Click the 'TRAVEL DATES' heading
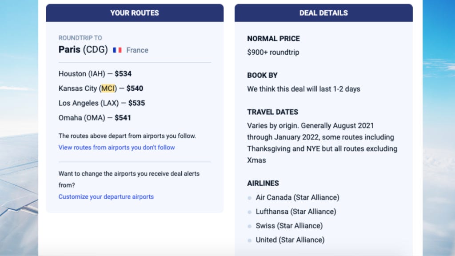The width and height of the screenshot is (455, 256). [x=272, y=112]
